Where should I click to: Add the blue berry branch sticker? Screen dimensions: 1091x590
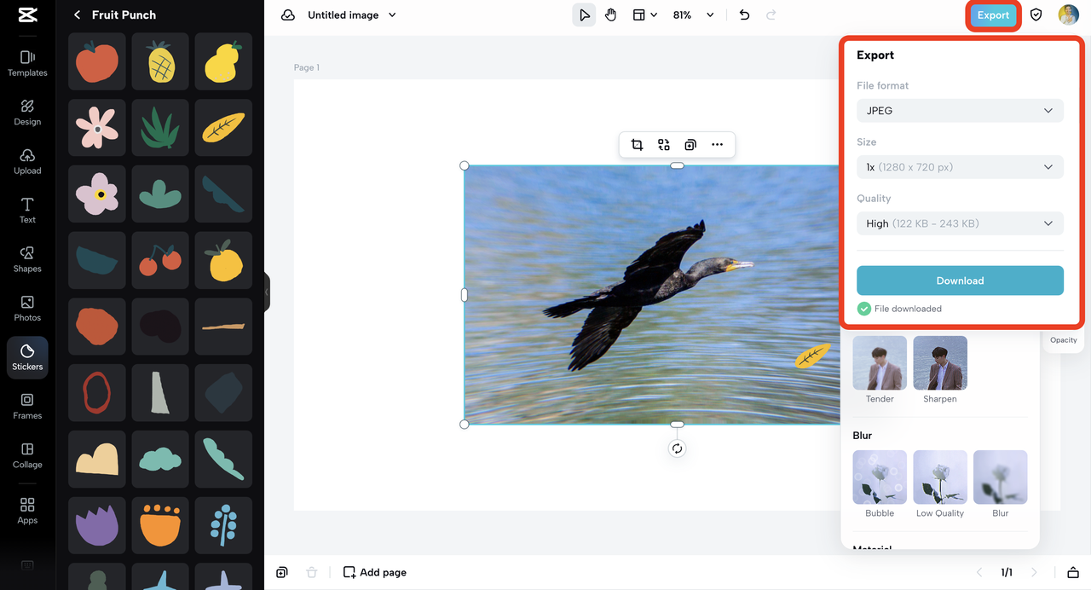point(223,525)
